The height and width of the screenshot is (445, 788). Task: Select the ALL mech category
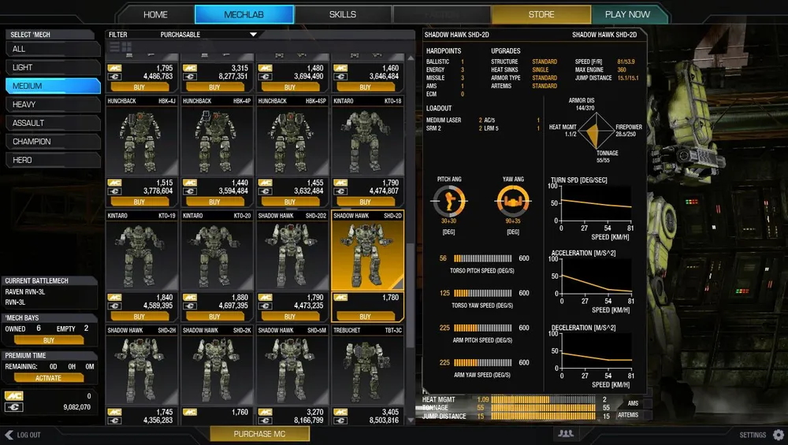(53, 49)
